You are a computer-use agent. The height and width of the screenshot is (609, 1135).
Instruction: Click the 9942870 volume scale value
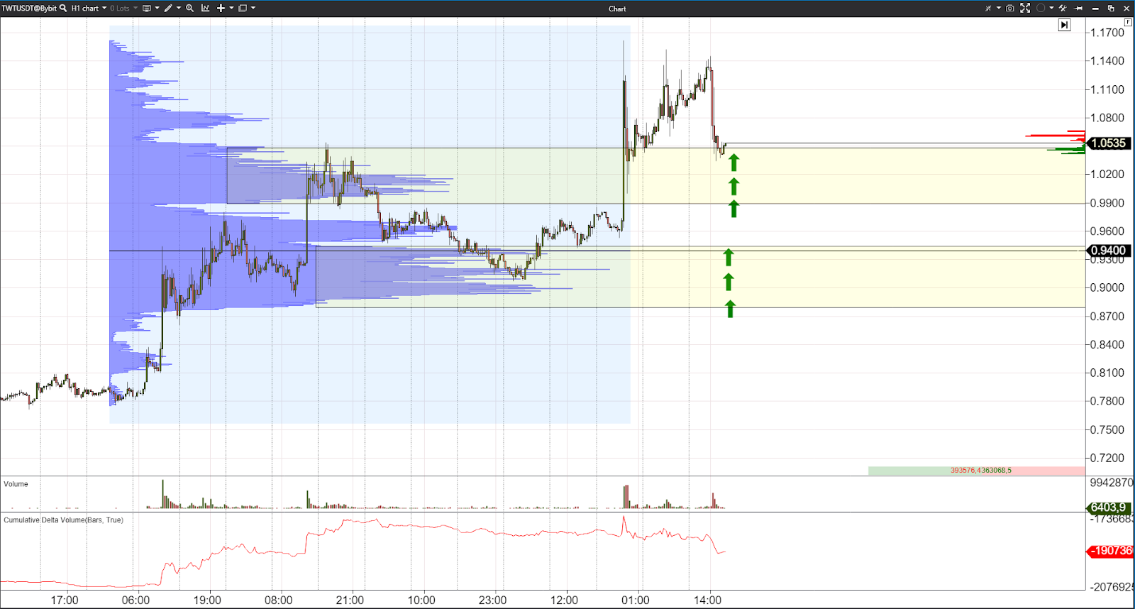pos(1112,483)
